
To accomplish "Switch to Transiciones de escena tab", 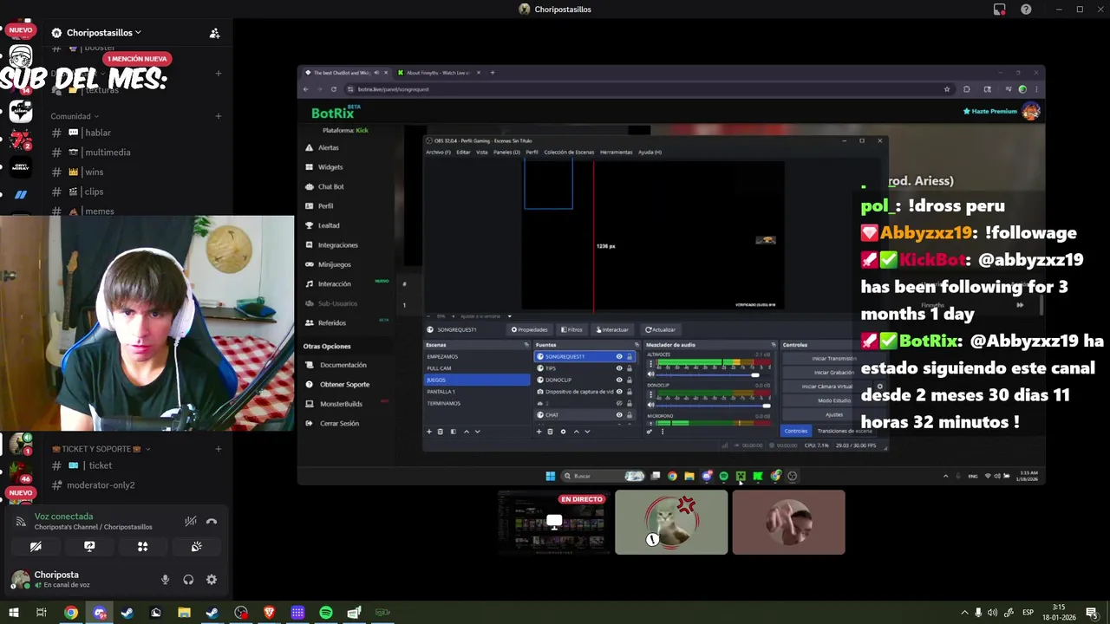I will point(845,431).
